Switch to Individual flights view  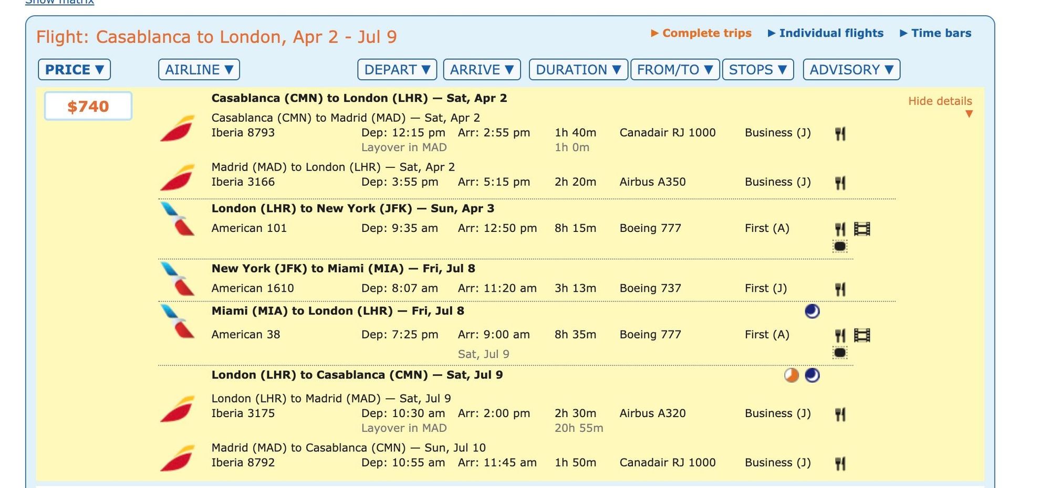[x=826, y=33]
